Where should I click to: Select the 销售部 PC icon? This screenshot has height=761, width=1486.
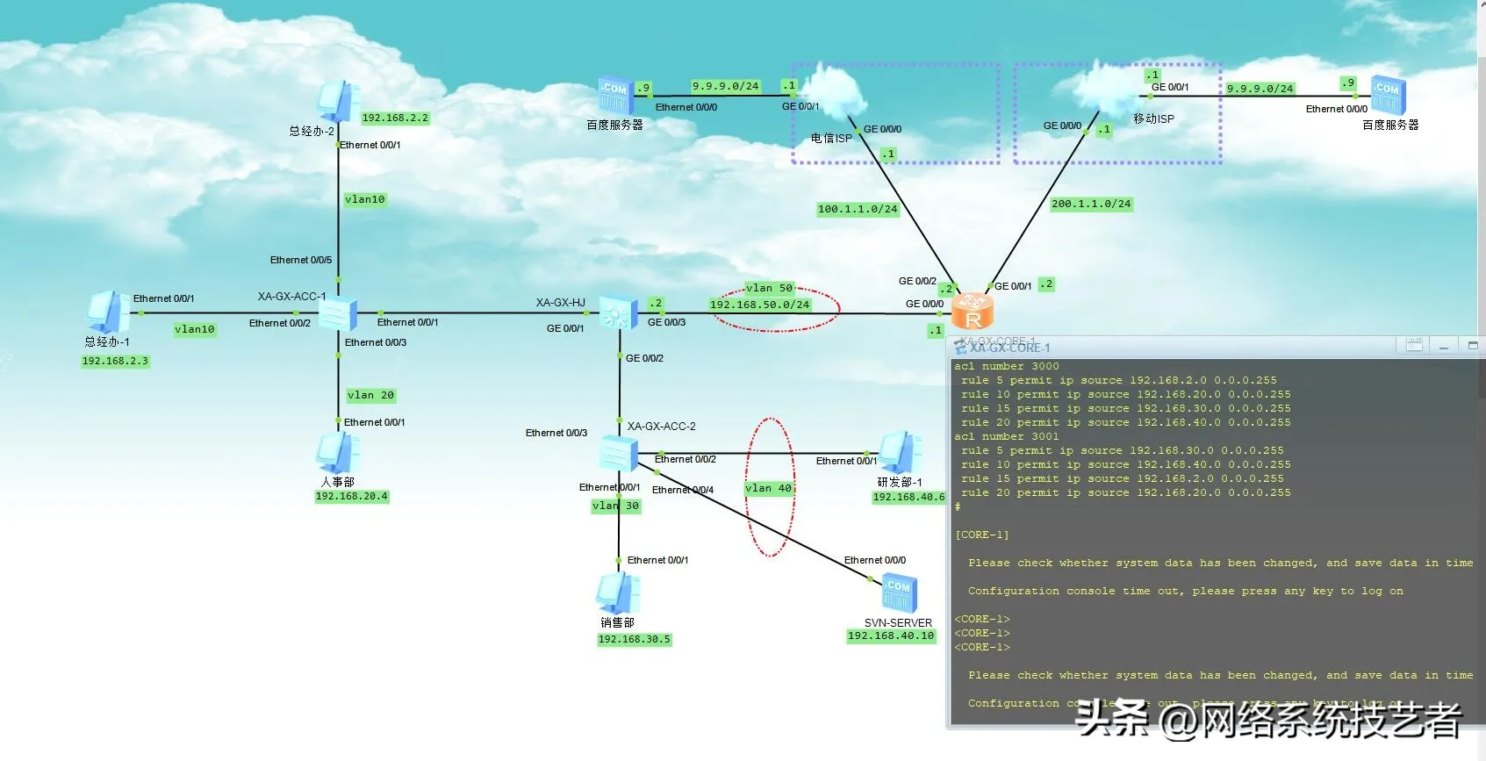coord(618,593)
